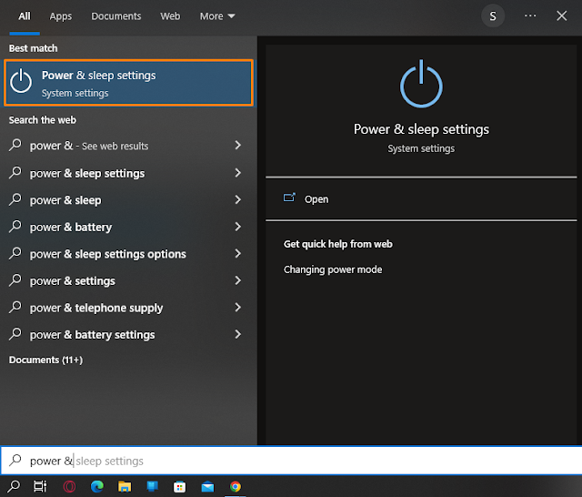Expand arrow for 'power & - See web results'
Image resolution: width=582 pixels, height=497 pixels.
click(238, 146)
